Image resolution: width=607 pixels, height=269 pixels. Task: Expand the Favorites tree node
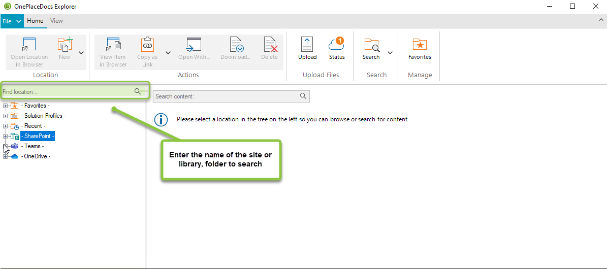click(5, 106)
